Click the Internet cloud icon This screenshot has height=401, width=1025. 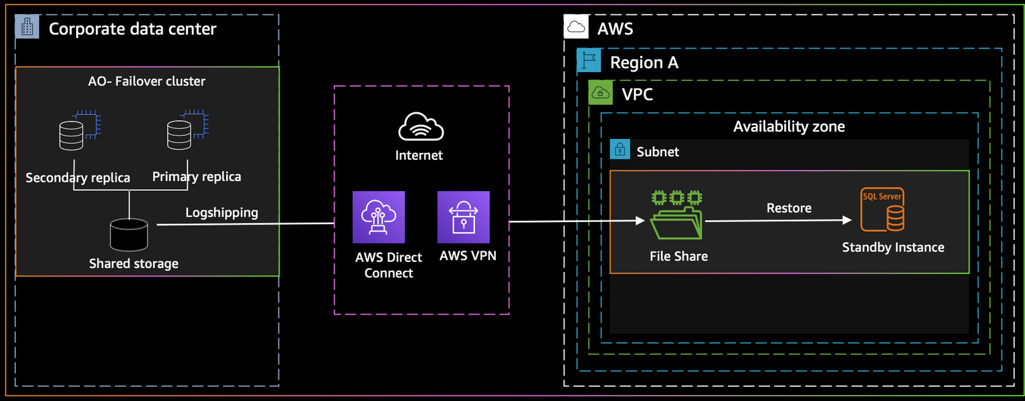(421, 126)
